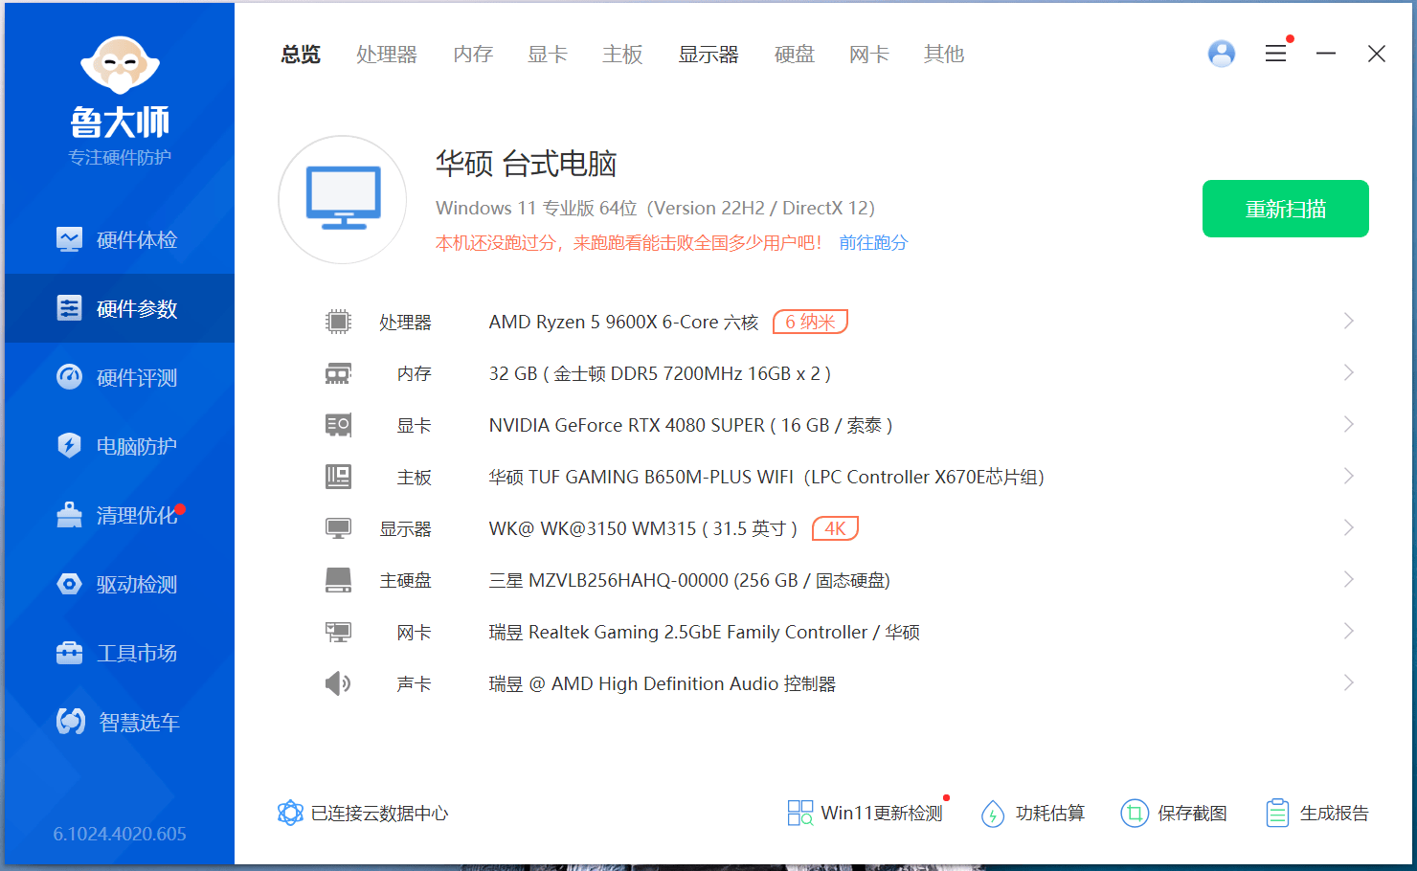Click the 显卡 graphics card icon
This screenshot has height=871, width=1417.
click(338, 425)
